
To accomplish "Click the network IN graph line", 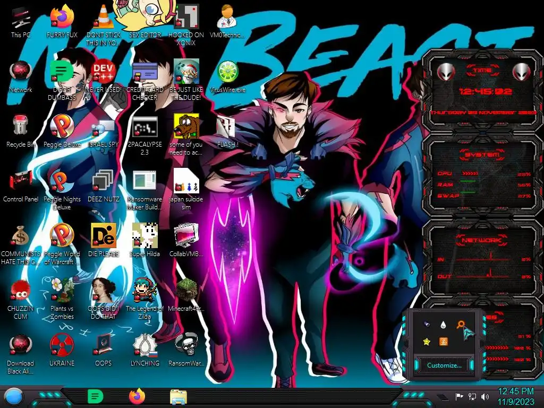I will 482,257.
